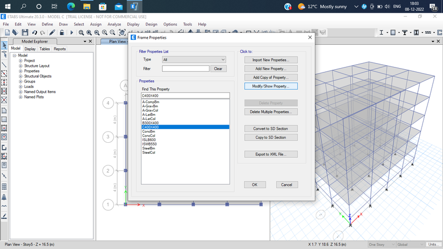Viewport: 443px width, 249px height.
Task: Open the Assign menu
Action: tap(95, 24)
